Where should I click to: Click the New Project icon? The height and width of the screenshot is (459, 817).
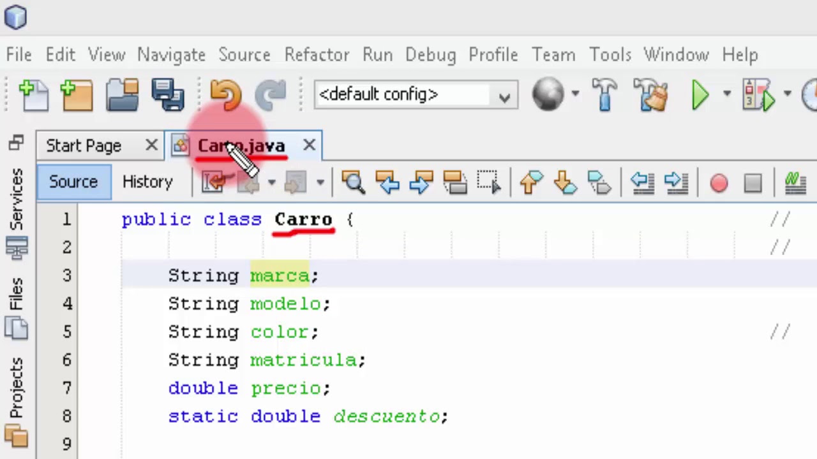tap(77, 95)
